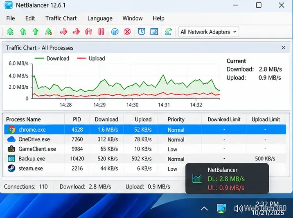Click the Low priority cell for GameClient.exe

click(172, 149)
